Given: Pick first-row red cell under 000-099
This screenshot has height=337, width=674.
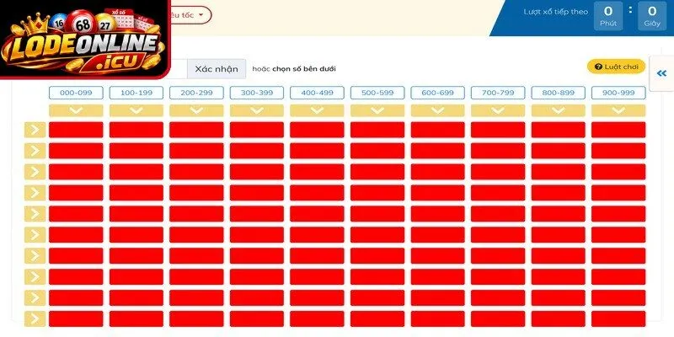Looking at the screenshot, I should click(76, 130).
